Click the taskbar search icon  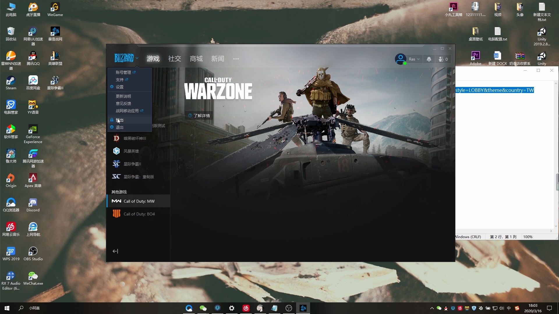click(21, 308)
